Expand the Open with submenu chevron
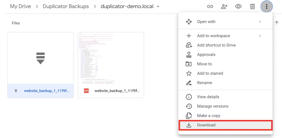 pos(260,22)
